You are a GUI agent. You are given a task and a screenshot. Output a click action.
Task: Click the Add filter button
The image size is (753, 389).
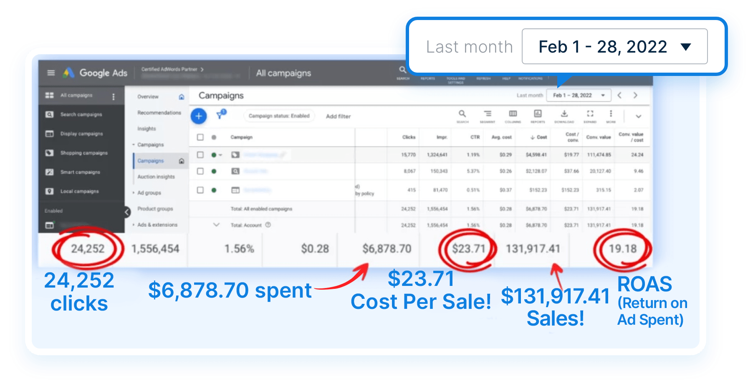(x=338, y=116)
